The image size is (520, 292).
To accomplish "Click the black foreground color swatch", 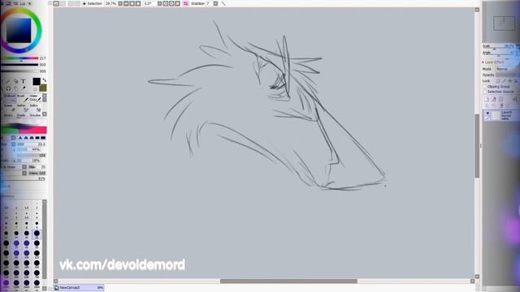I will click(37, 81).
